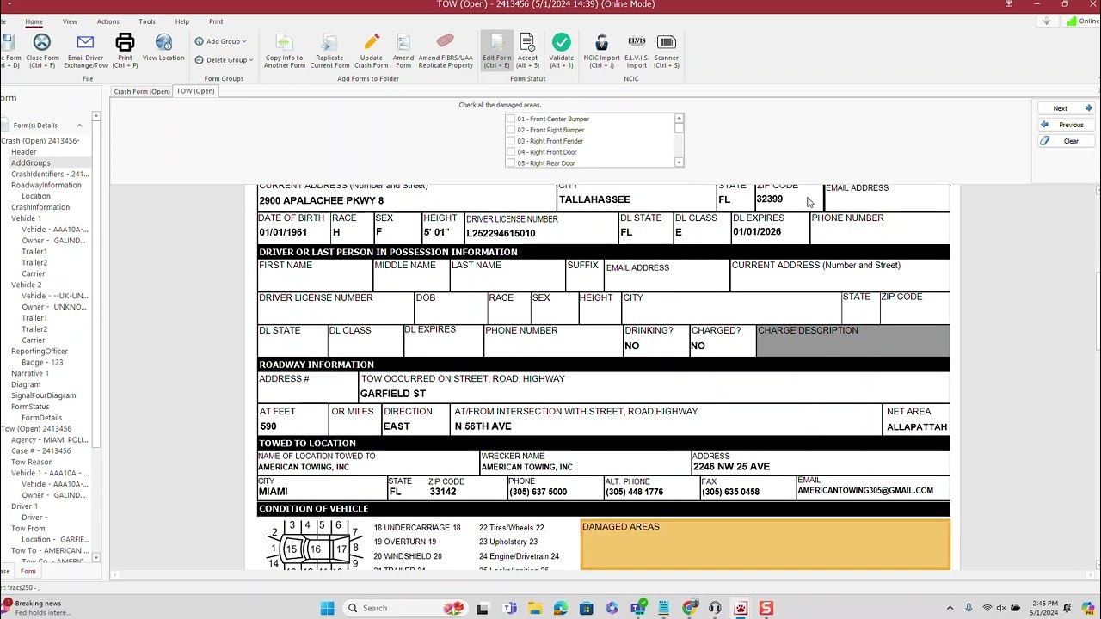Collapse the Form(s) Details panel
Image resolution: width=1101 pixels, height=619 pixels.
79,126
